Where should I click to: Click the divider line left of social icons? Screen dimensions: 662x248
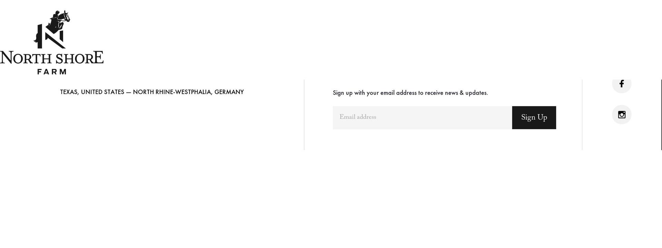tap(582, 115)
